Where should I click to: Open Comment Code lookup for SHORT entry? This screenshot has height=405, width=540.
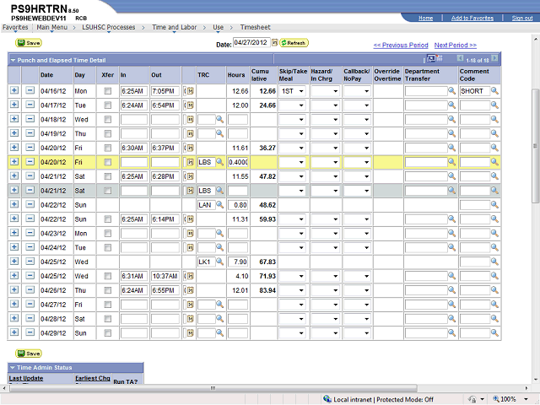click(x=495, y=90)
